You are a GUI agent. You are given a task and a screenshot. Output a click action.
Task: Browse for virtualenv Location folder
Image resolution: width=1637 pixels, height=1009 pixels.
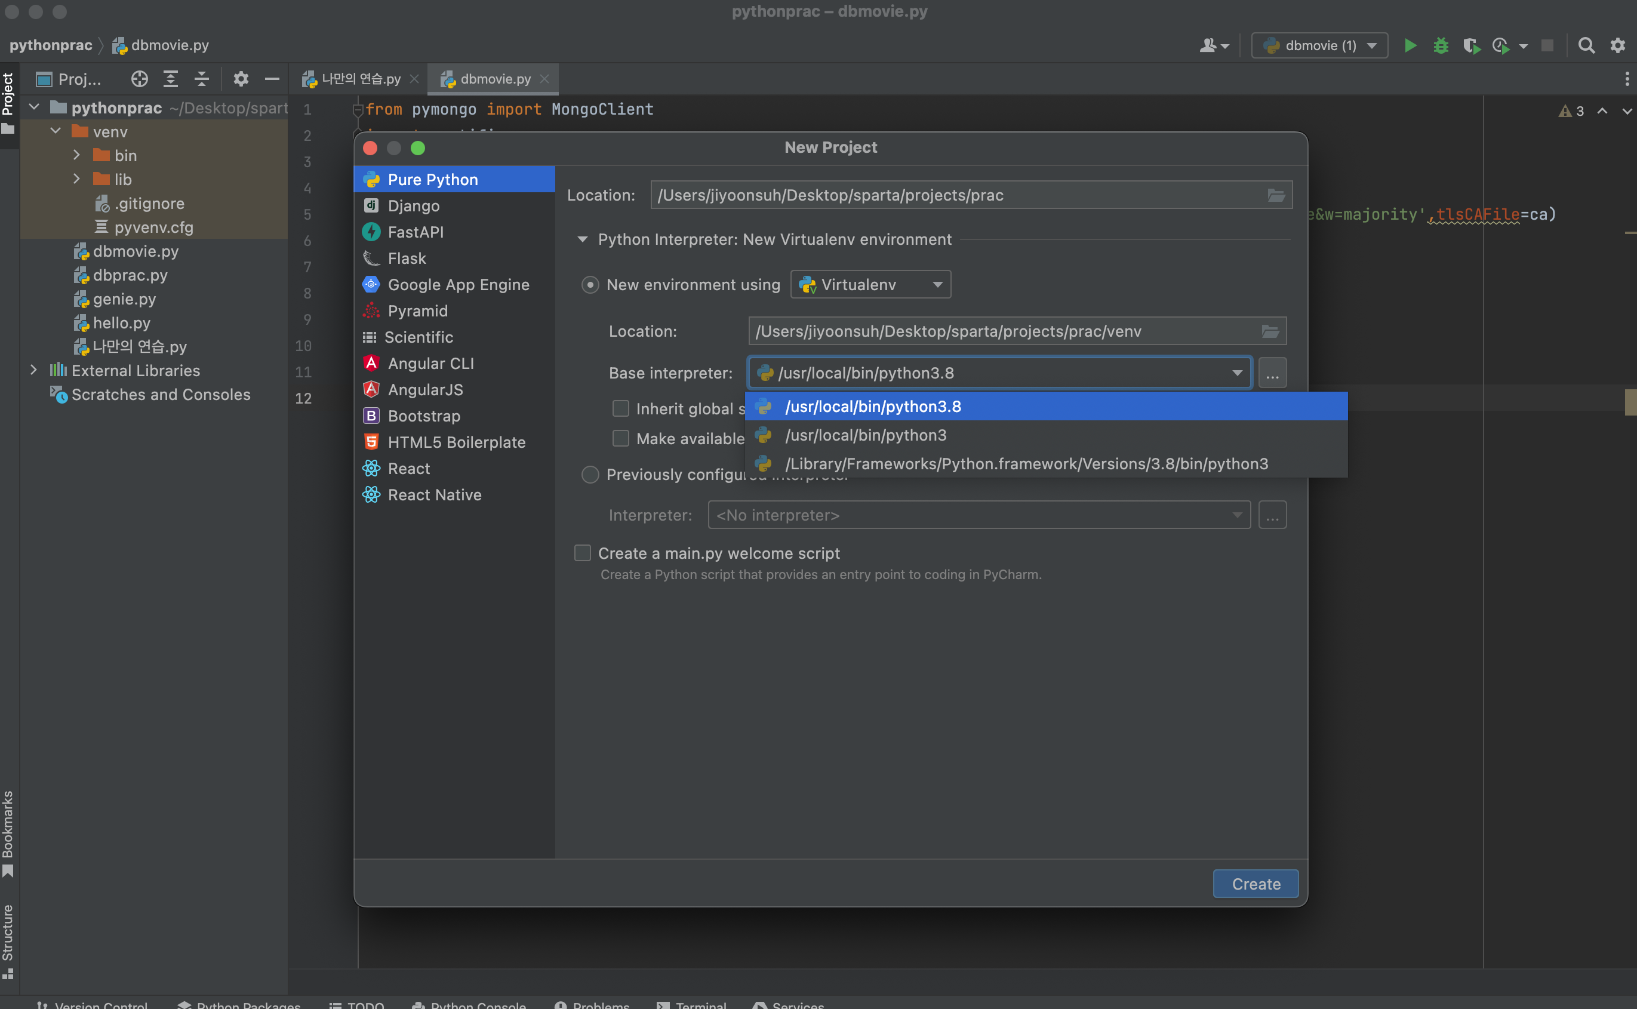point(1269,331)
